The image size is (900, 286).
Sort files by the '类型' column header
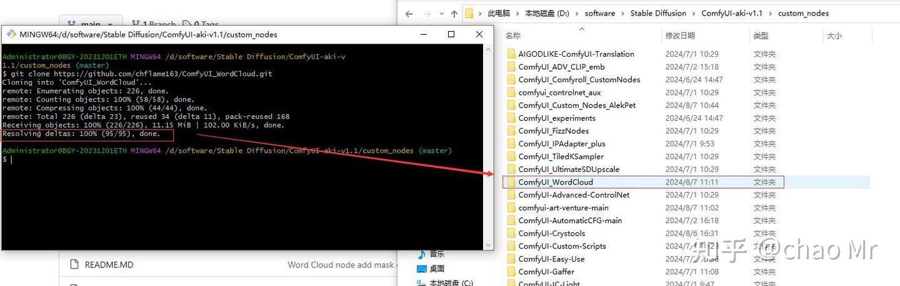pos(761,36)
